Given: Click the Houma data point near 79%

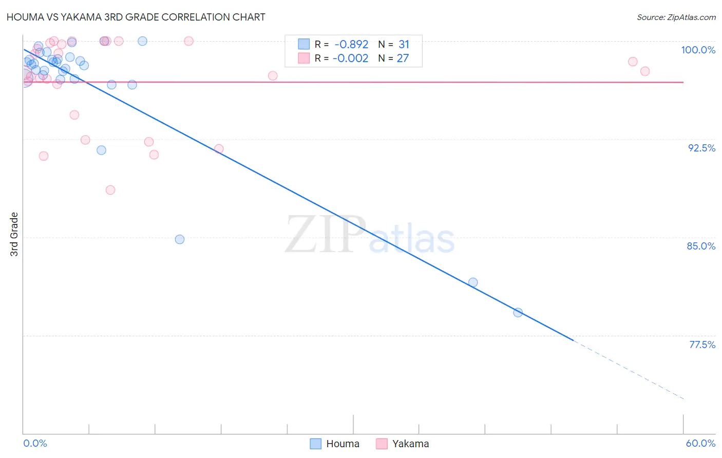Looking at the screenshot, I should pos(518,312).
